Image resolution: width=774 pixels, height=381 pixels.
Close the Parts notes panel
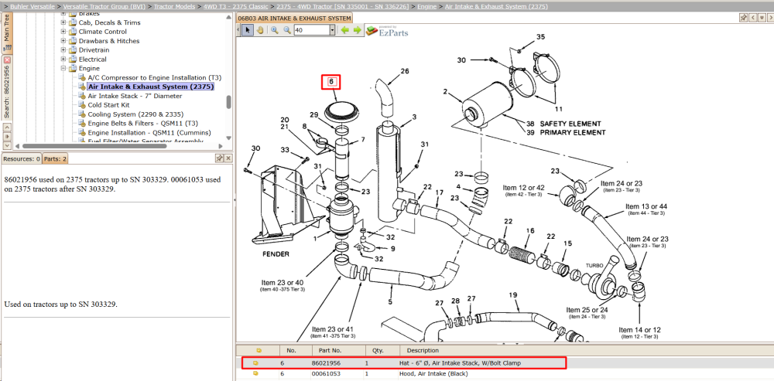pos(228,158)
